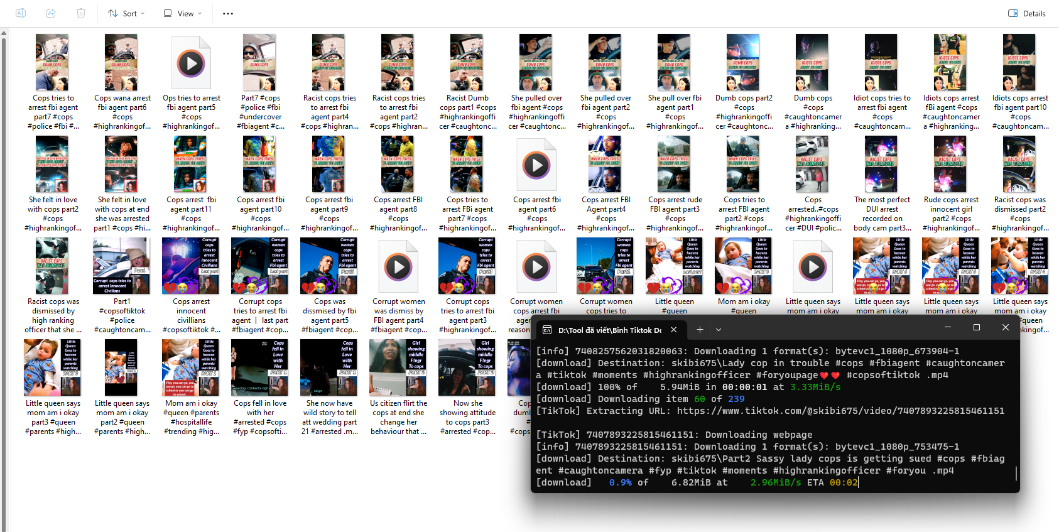This screenshot has height=532, width=1059.
Task: Click the Delete trash can icon
Action: (x=81, y=13)
